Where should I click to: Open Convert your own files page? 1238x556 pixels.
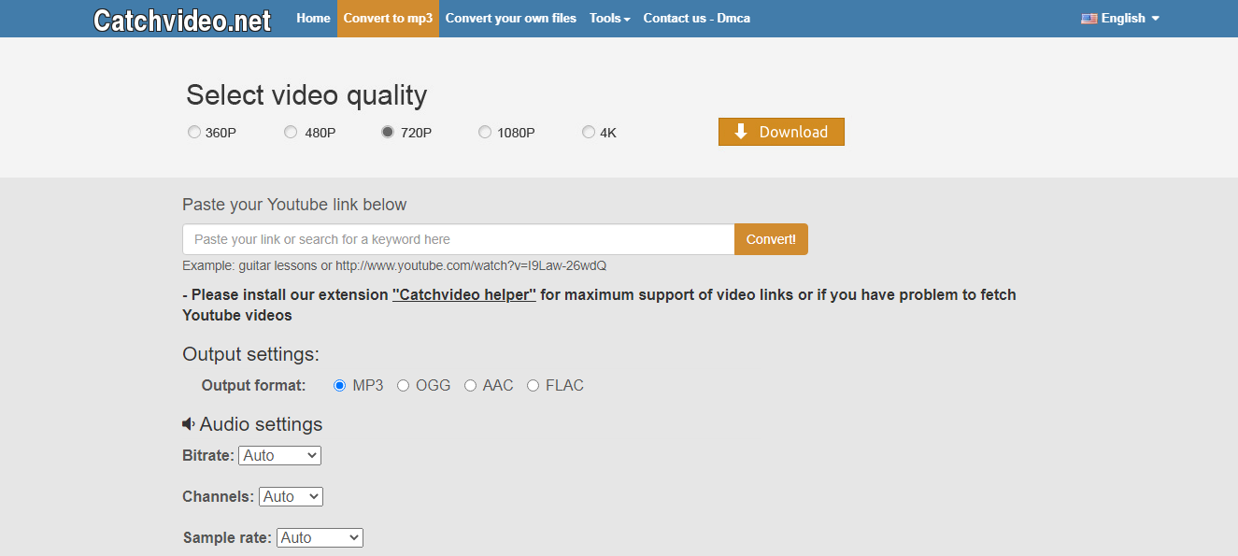(x=511, y=18)
